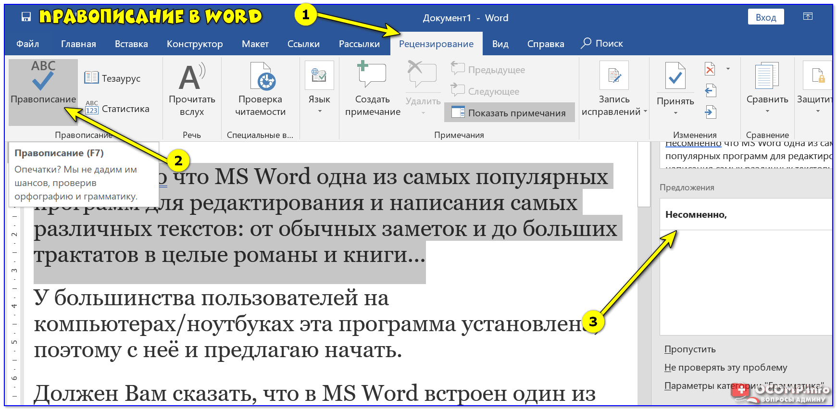Screen dimensions: 837x410
Task: Click the Пропустить link
Action: click(690, 349)
